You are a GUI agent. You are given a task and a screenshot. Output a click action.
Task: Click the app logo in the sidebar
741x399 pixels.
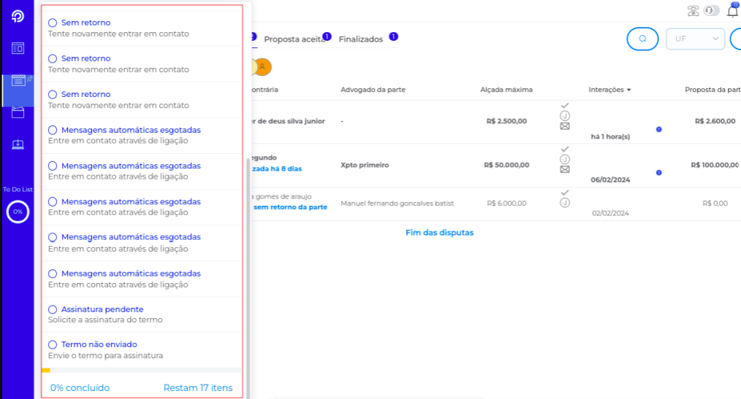click(x=18, y=16)
